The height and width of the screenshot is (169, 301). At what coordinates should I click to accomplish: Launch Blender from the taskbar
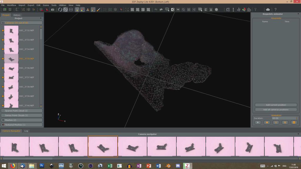click(168, 166)
